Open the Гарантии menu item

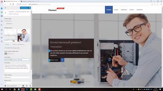pyautogui.click(x=124, y=10)
